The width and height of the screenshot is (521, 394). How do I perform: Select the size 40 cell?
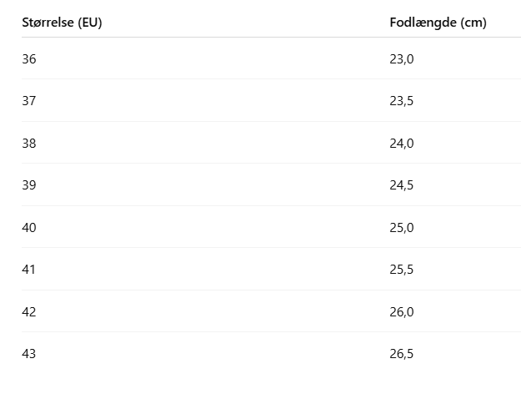tap(29, 228)
